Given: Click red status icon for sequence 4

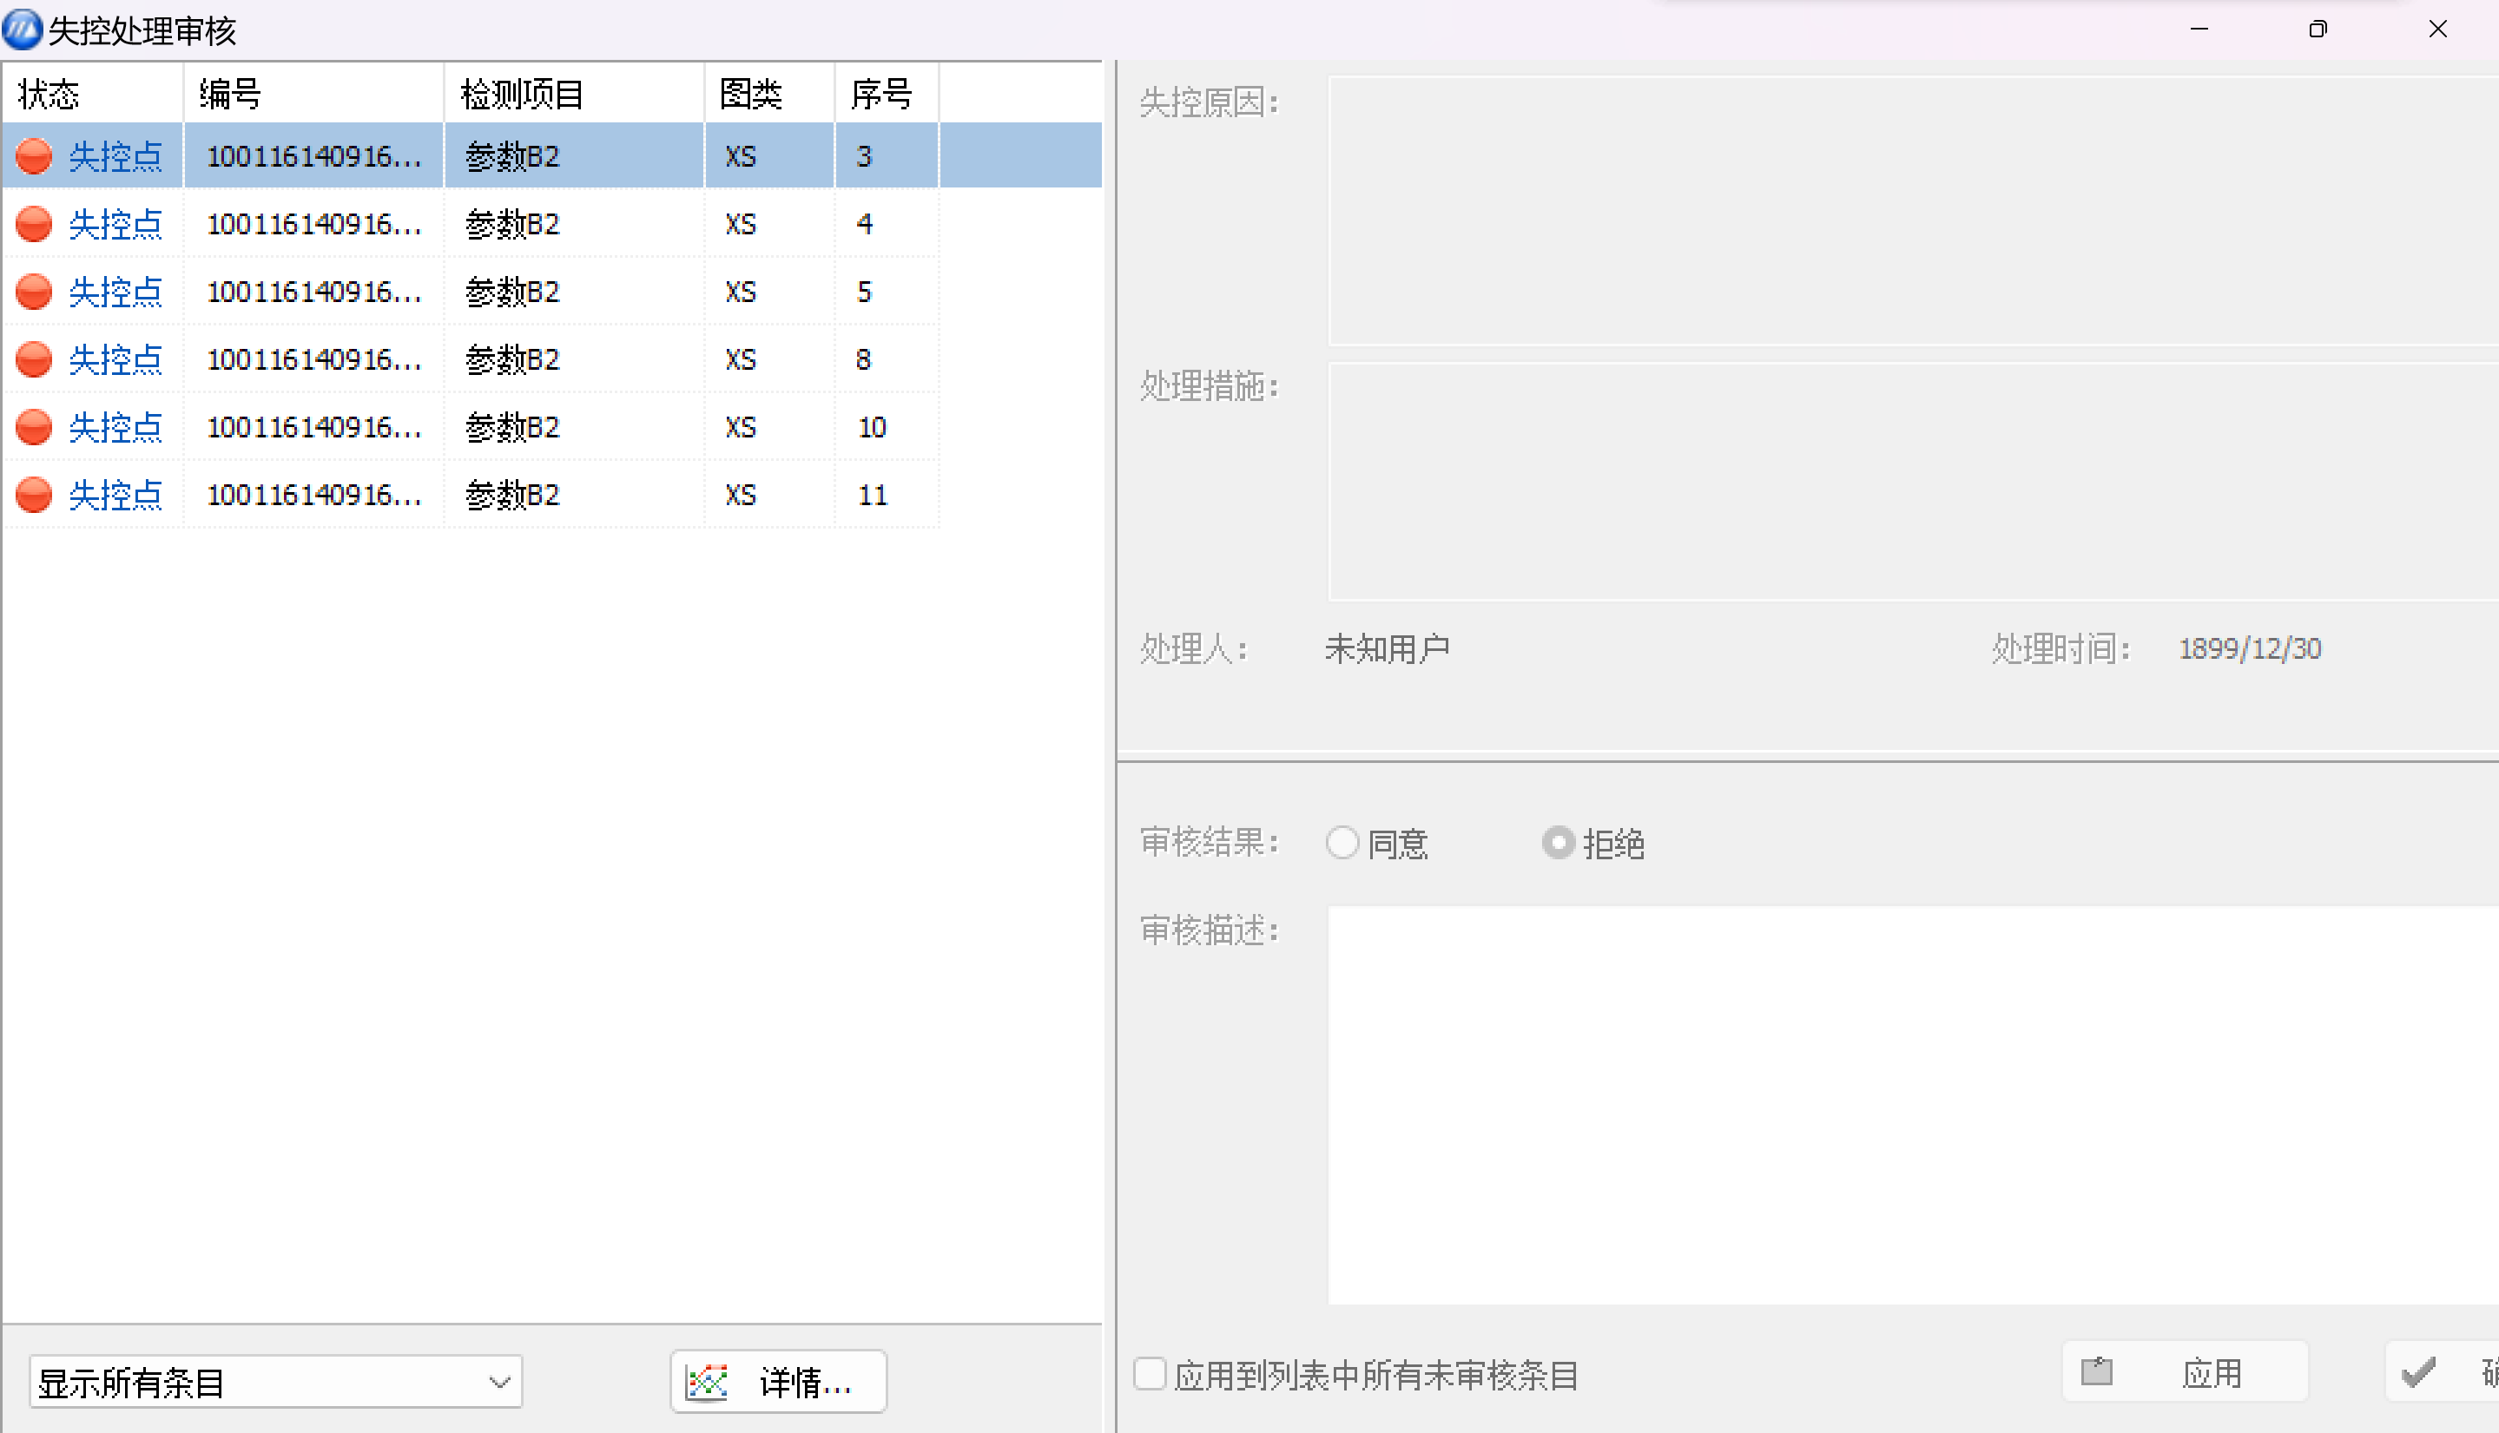Looking at the screenshot, I should coord(35,223).
